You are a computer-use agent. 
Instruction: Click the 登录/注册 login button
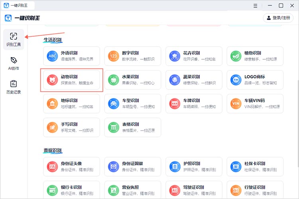pyautogui.click(x=278, y=18)
